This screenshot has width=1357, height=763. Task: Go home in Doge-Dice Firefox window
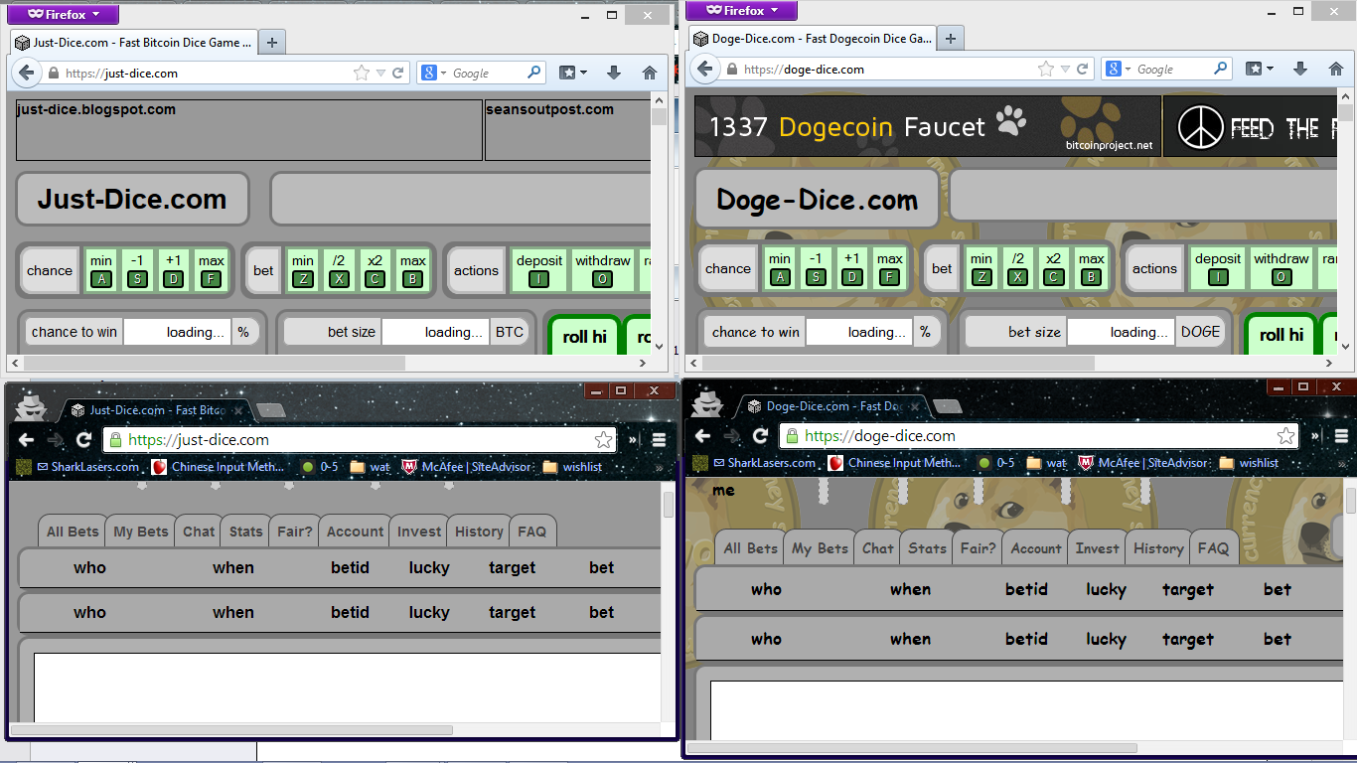[x=1336, y=70]
